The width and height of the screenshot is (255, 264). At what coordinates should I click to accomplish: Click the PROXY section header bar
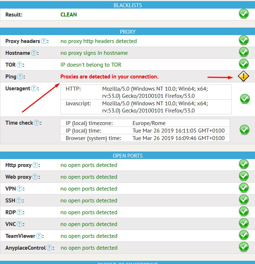(127, 32)
